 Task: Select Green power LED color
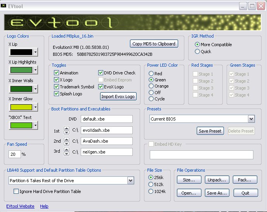(151, 80)
